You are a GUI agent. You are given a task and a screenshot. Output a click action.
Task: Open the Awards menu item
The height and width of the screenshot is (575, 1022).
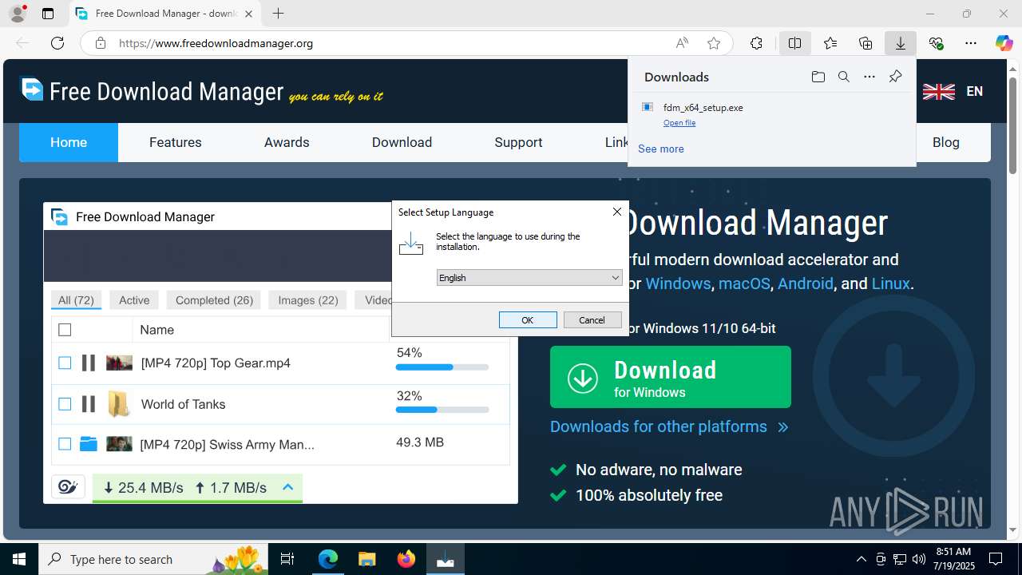coord(287,142)
